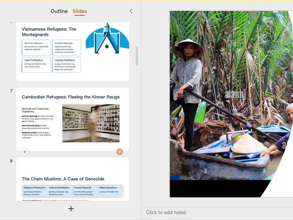This screenshot has height=220, width=293.
Task: Click slide number 8 label
Action: click(x=11, y=161)
